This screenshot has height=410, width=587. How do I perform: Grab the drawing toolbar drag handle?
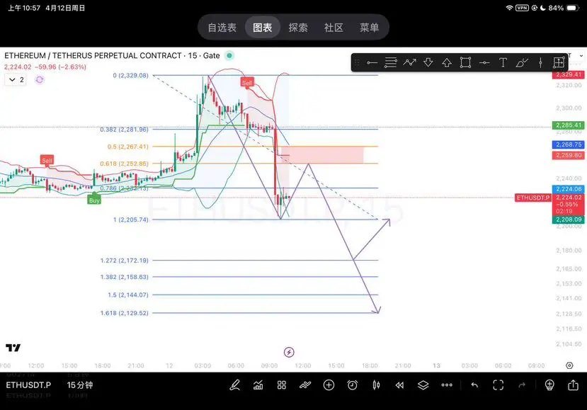point(357,62)
